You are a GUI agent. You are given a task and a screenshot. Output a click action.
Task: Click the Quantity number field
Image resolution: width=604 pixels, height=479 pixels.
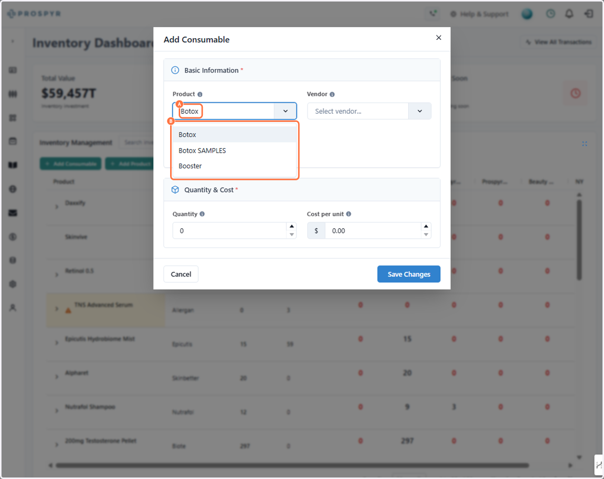pos(230,231)
